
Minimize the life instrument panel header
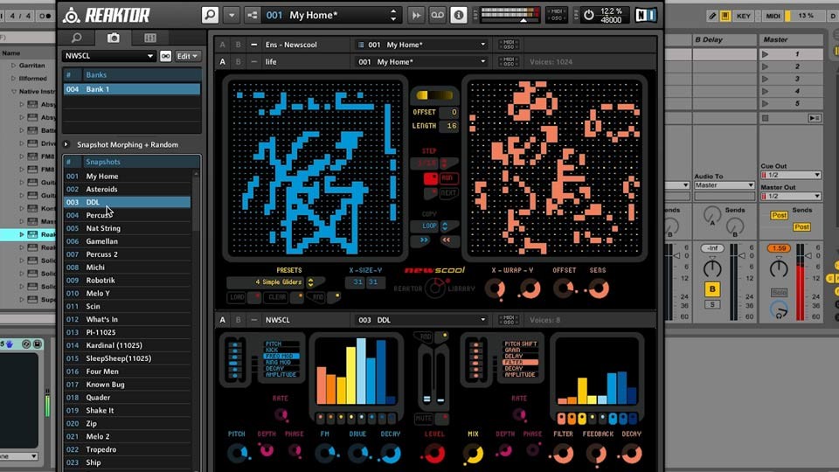click(253, 61)
